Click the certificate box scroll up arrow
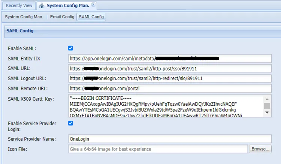This screenshot has width=281, height=164. (267, 99)
